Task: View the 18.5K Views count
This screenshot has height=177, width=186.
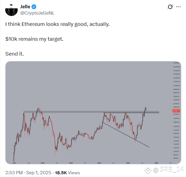Action: (67, 173)
